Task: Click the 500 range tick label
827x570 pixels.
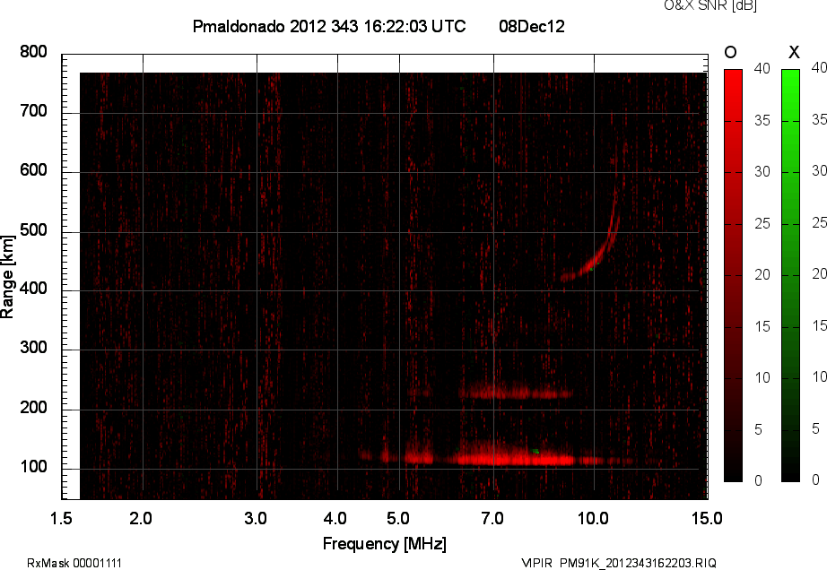Action: tap(33, 230)
